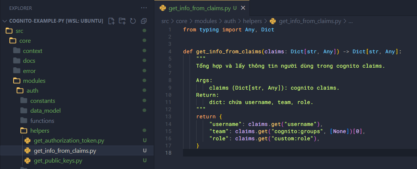Expand the data_model folder
Screen dimensions: 417x169
(x=45, y=111)
